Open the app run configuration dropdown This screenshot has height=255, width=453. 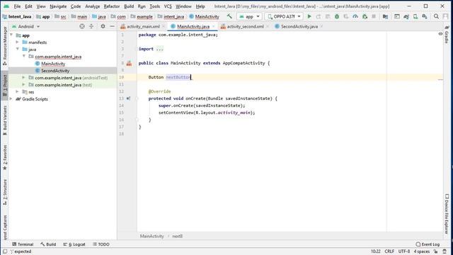(x=249, y=16)
